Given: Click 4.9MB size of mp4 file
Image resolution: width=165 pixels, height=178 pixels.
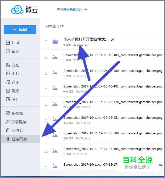Looking at the screenshot, I should (67, 45).
